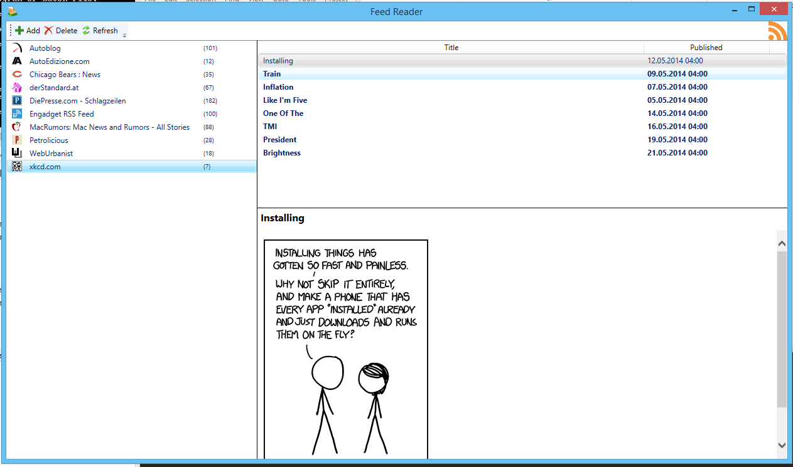
Task: Click the scroll down arrow in article preview
Action: (x=782, y=445)
